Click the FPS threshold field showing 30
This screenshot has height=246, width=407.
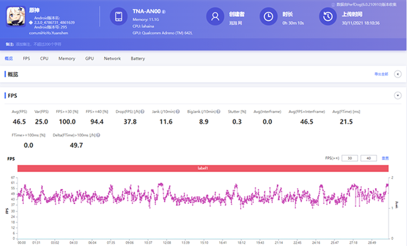pyautogui.click(x=349, y=158)
